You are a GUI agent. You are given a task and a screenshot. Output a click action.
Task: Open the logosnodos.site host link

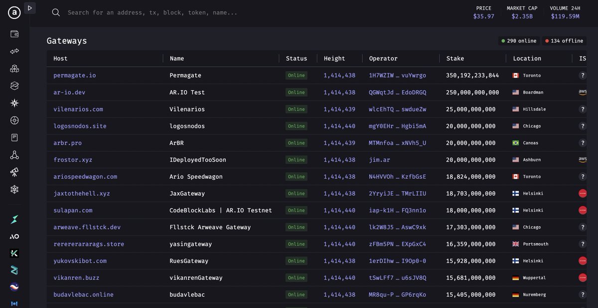[x=80, y=126]
